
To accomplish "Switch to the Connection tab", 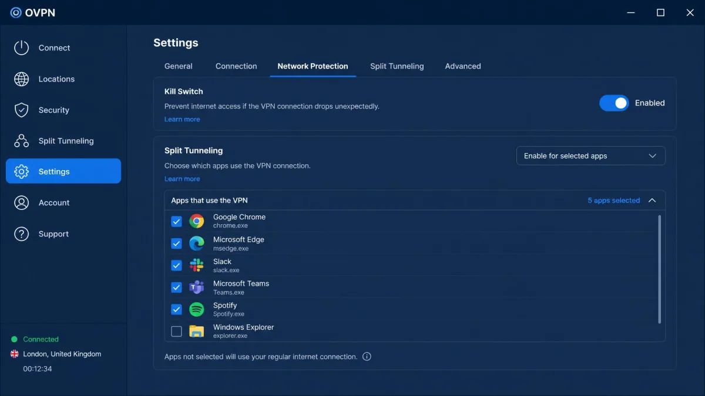I will coord(236,66).
